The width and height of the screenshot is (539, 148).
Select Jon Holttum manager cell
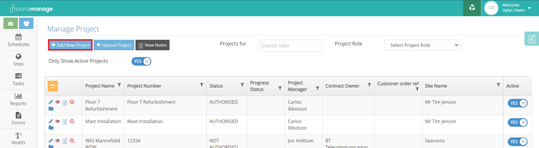[x=300, y=141]
